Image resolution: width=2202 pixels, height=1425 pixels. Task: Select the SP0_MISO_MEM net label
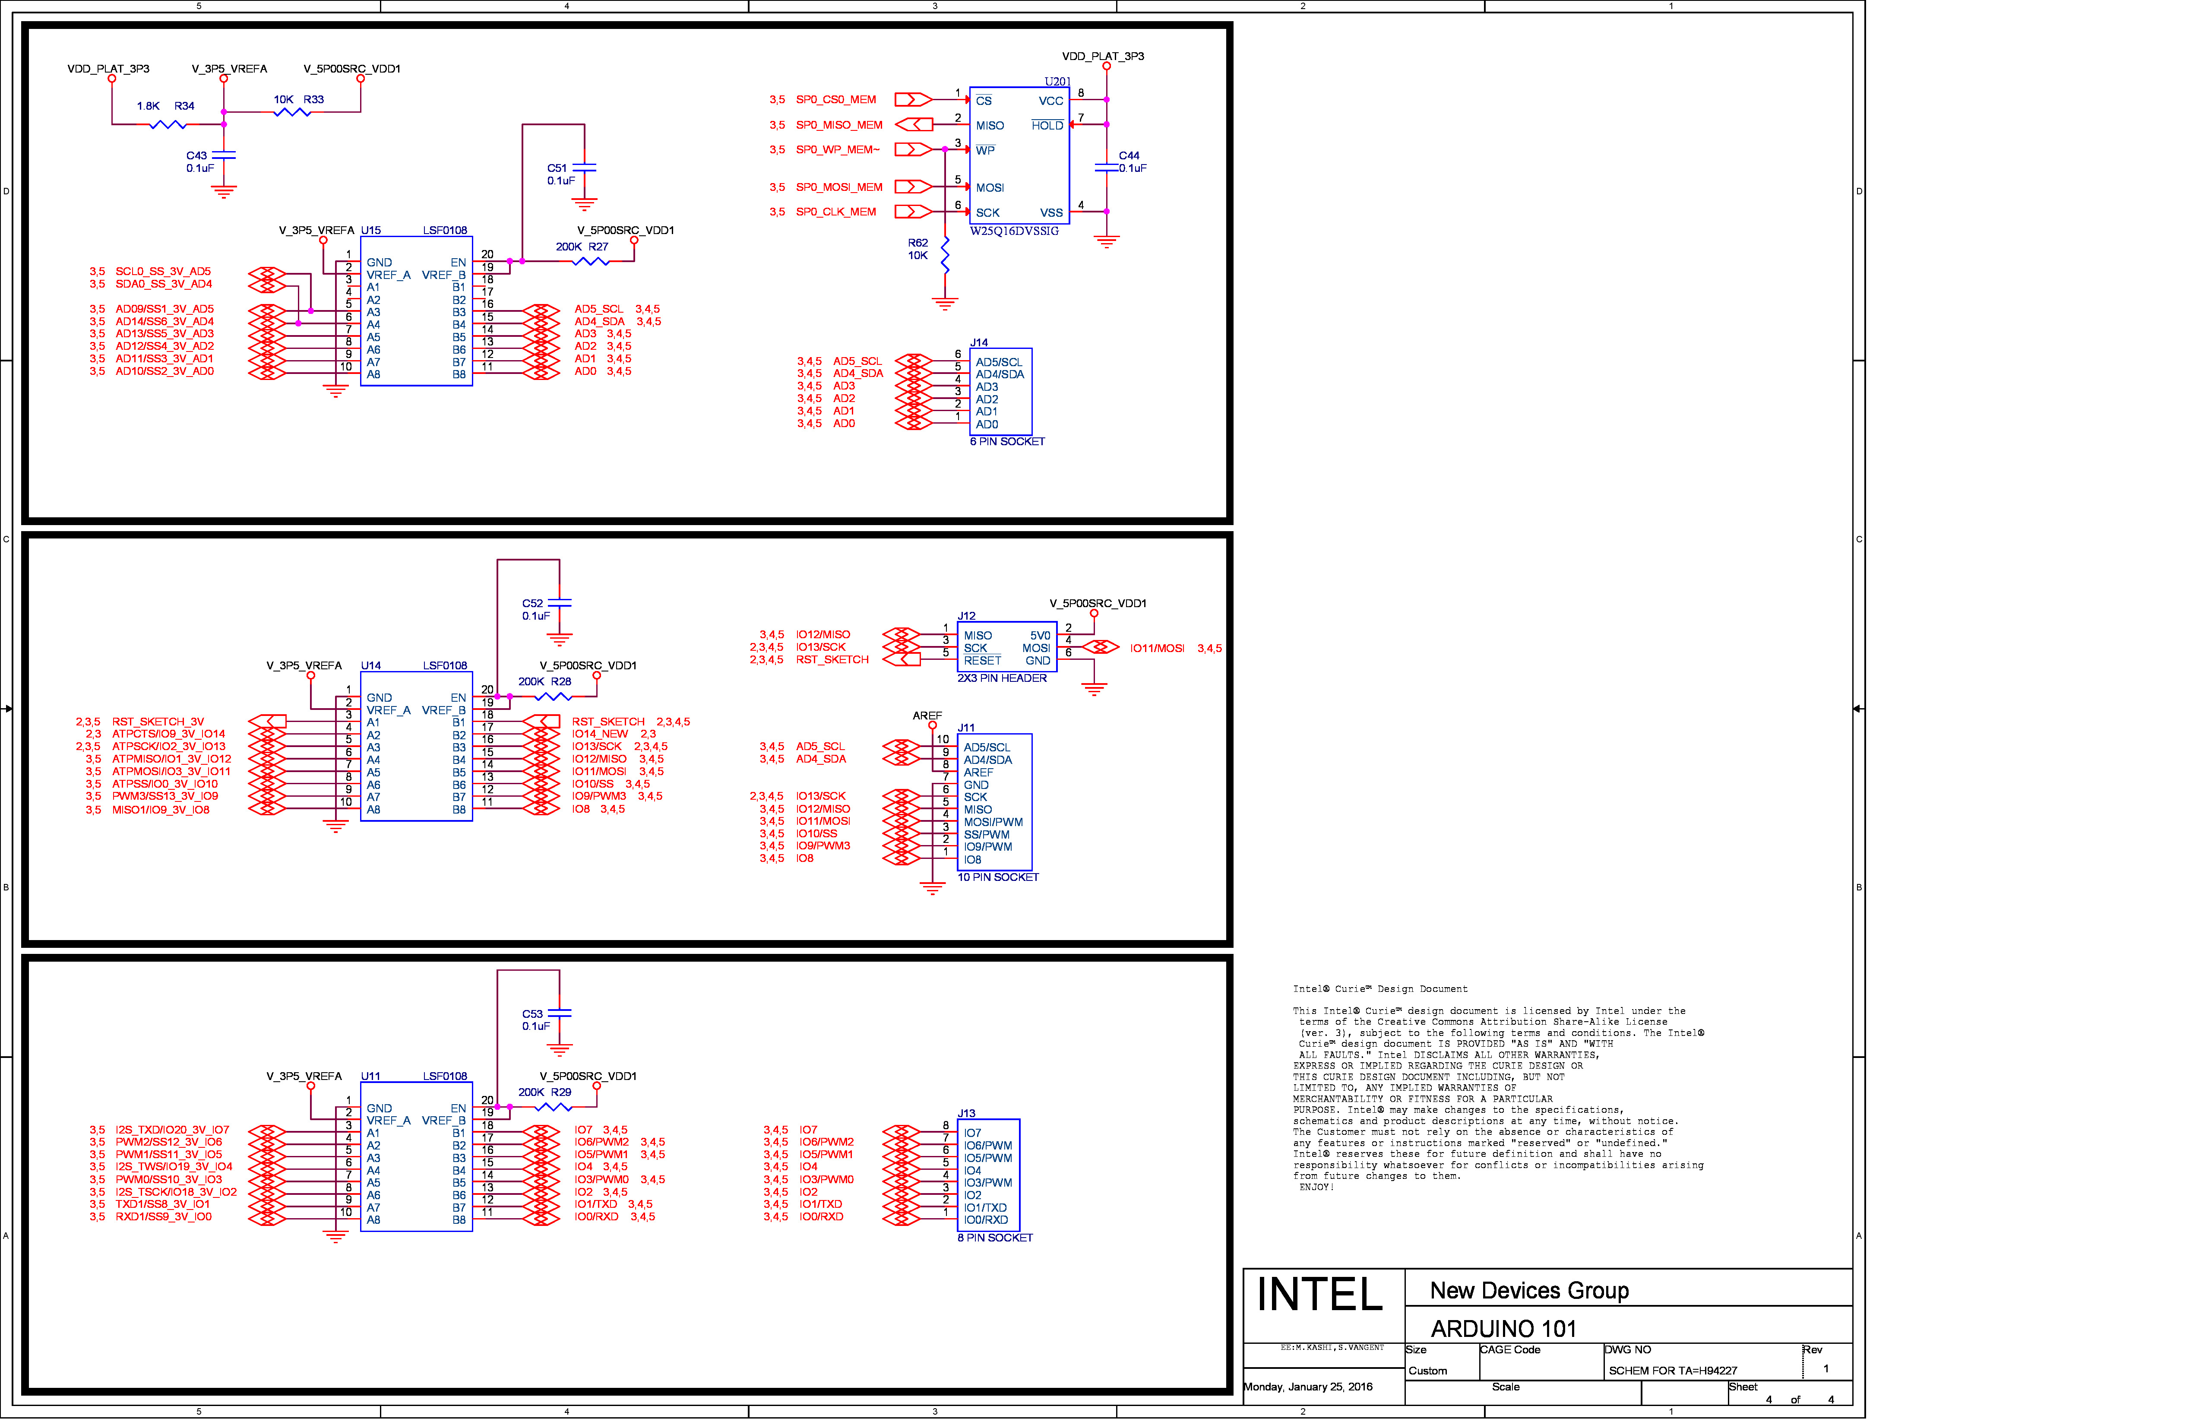tap(840, 125)
